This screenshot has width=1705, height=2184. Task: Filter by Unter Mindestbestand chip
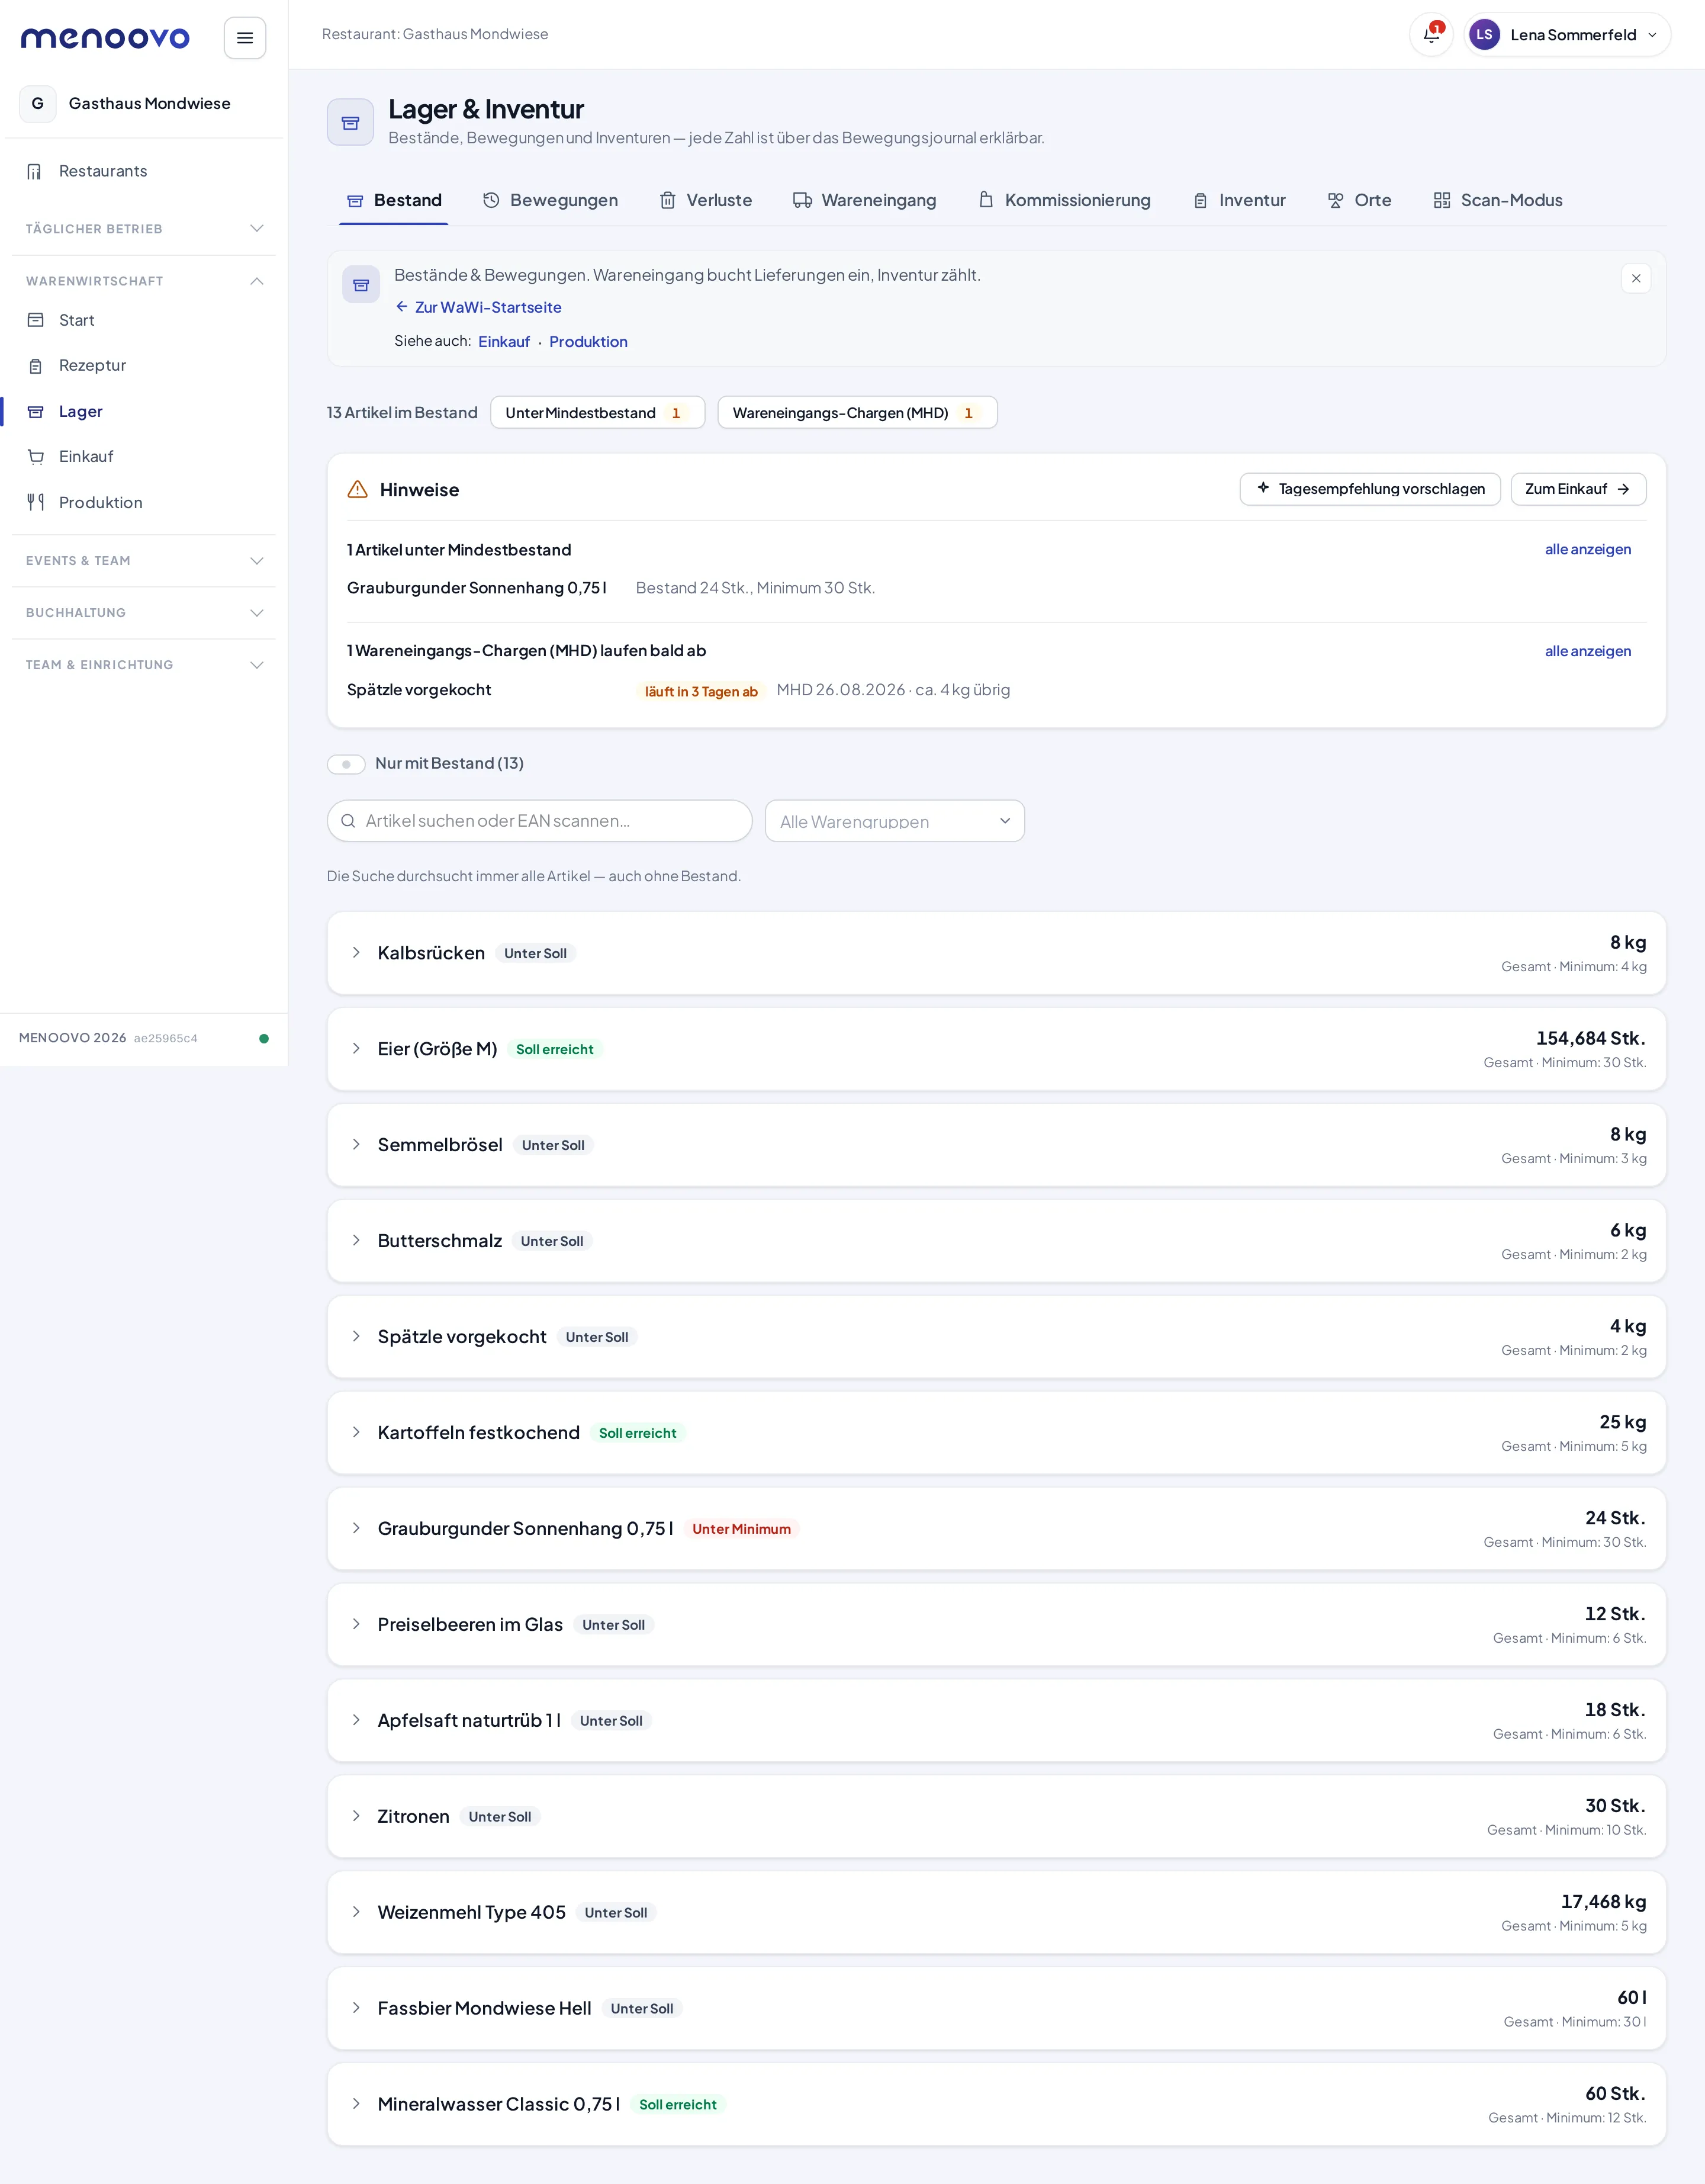click(598, 413)
